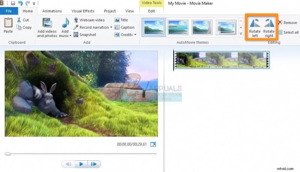Rotate the video left
The image size is (300, 172).
pyautogui.click(x=255, y=28)
